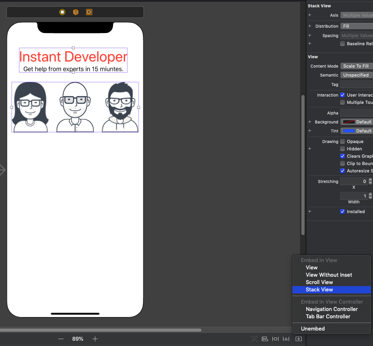Click the Resolve Auto Layout Issues icon
This screenshot has width=373, height=346.
click(x=286, y=339)
